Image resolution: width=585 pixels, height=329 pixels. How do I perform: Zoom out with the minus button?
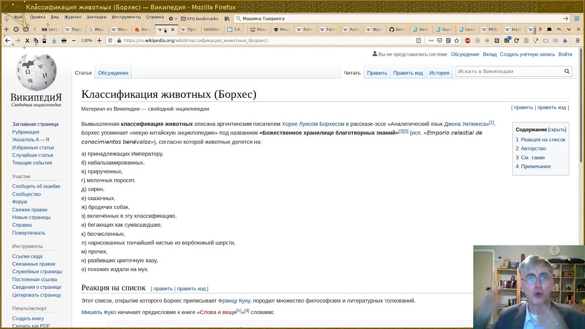click(74, 41)
